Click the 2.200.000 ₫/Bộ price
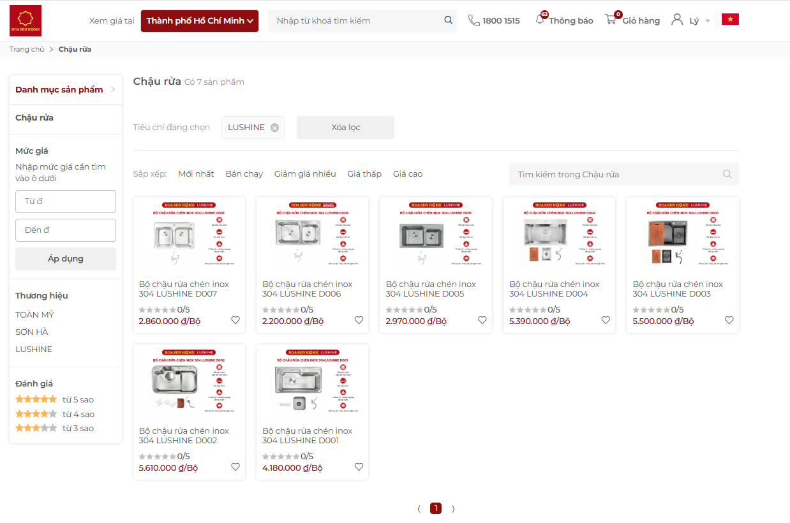790x523 pixels. (293, 321)
